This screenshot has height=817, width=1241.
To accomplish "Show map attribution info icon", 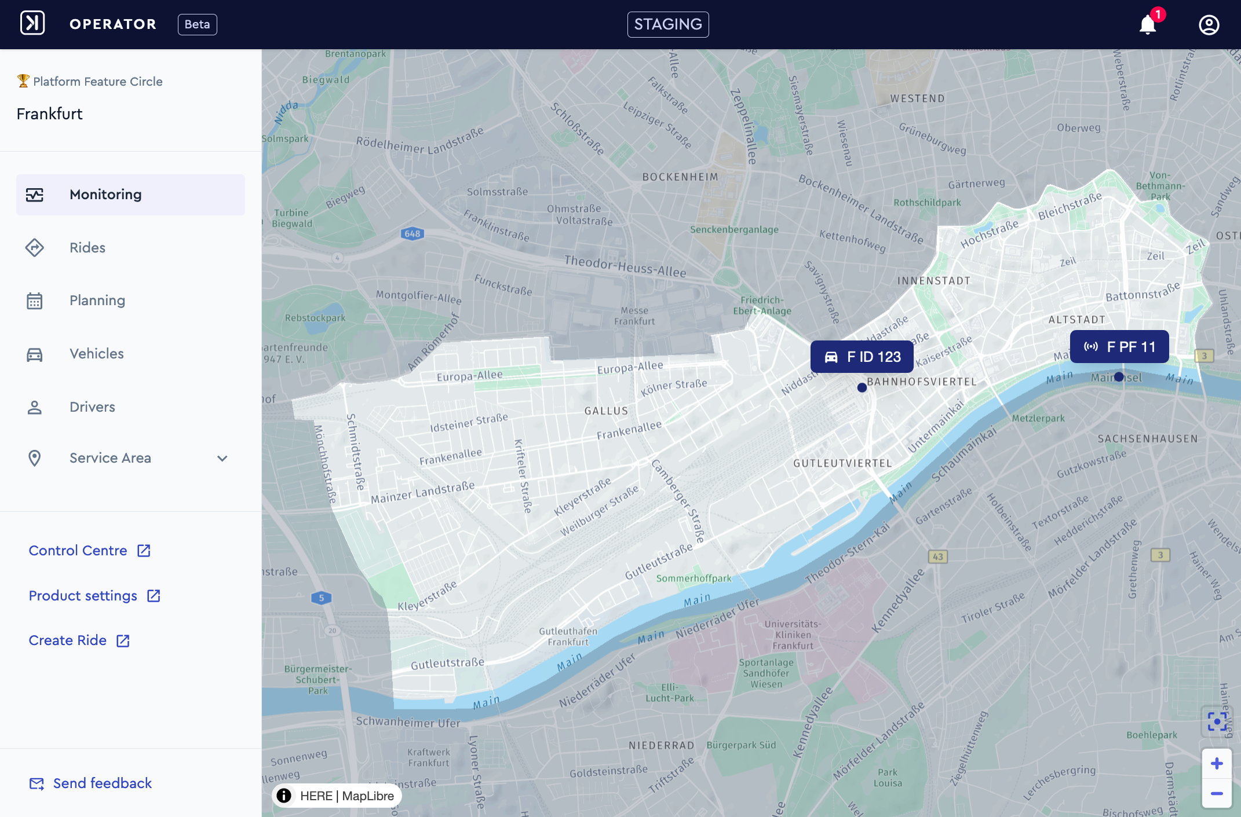I will (284, 796).
